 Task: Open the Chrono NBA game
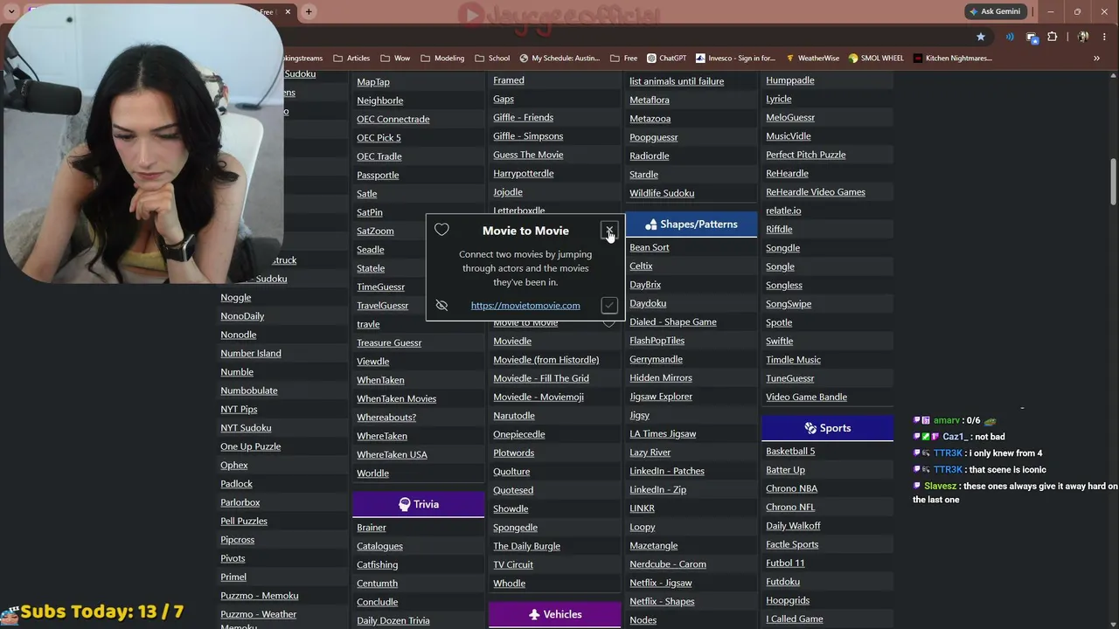(x=792, y=488)
